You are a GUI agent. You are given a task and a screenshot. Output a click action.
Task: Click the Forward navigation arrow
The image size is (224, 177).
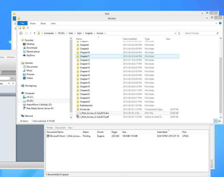(26, 33)
